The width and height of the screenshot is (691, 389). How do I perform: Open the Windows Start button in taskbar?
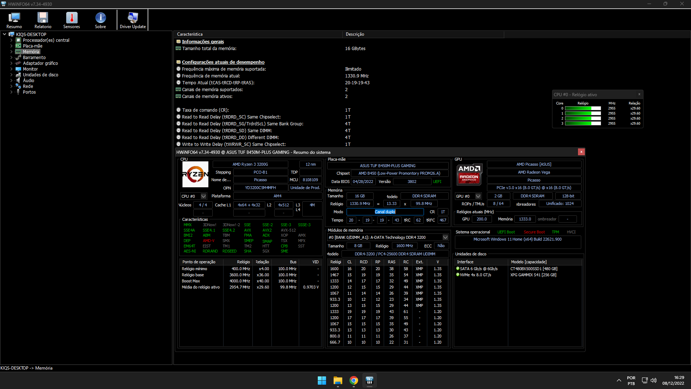click(322, 380)
